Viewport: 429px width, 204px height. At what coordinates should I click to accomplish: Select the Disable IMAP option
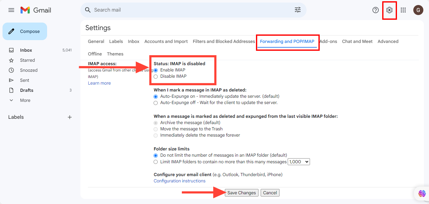(x=156, y=76)
